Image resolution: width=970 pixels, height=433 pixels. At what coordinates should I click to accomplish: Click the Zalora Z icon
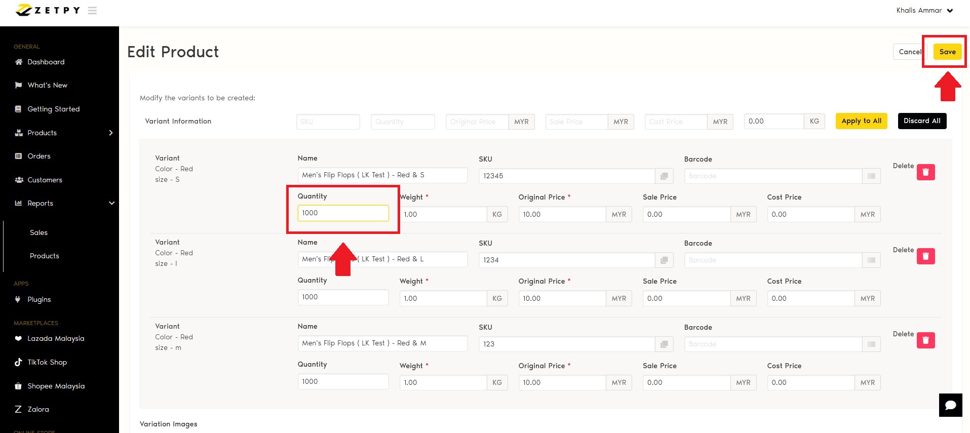pyautogui.click(x=18, y=409)
